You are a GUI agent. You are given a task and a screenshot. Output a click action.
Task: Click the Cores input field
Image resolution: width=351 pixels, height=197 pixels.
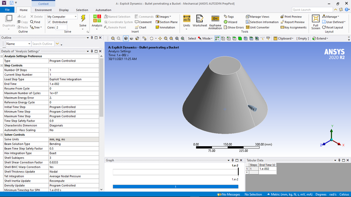[x=61, y=27]
